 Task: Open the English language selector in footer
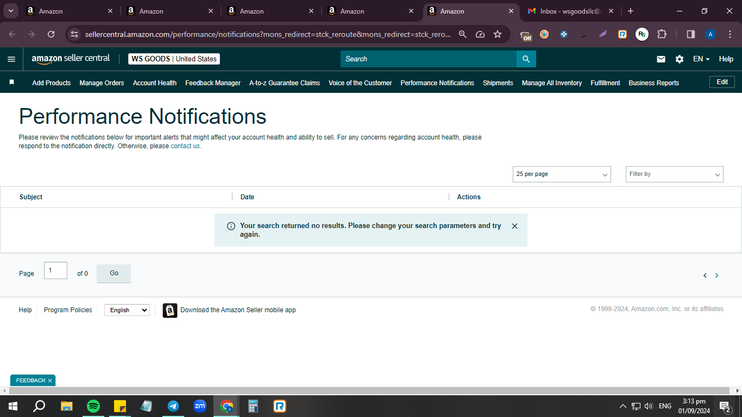pyautogui.click(x=127, y=310)
